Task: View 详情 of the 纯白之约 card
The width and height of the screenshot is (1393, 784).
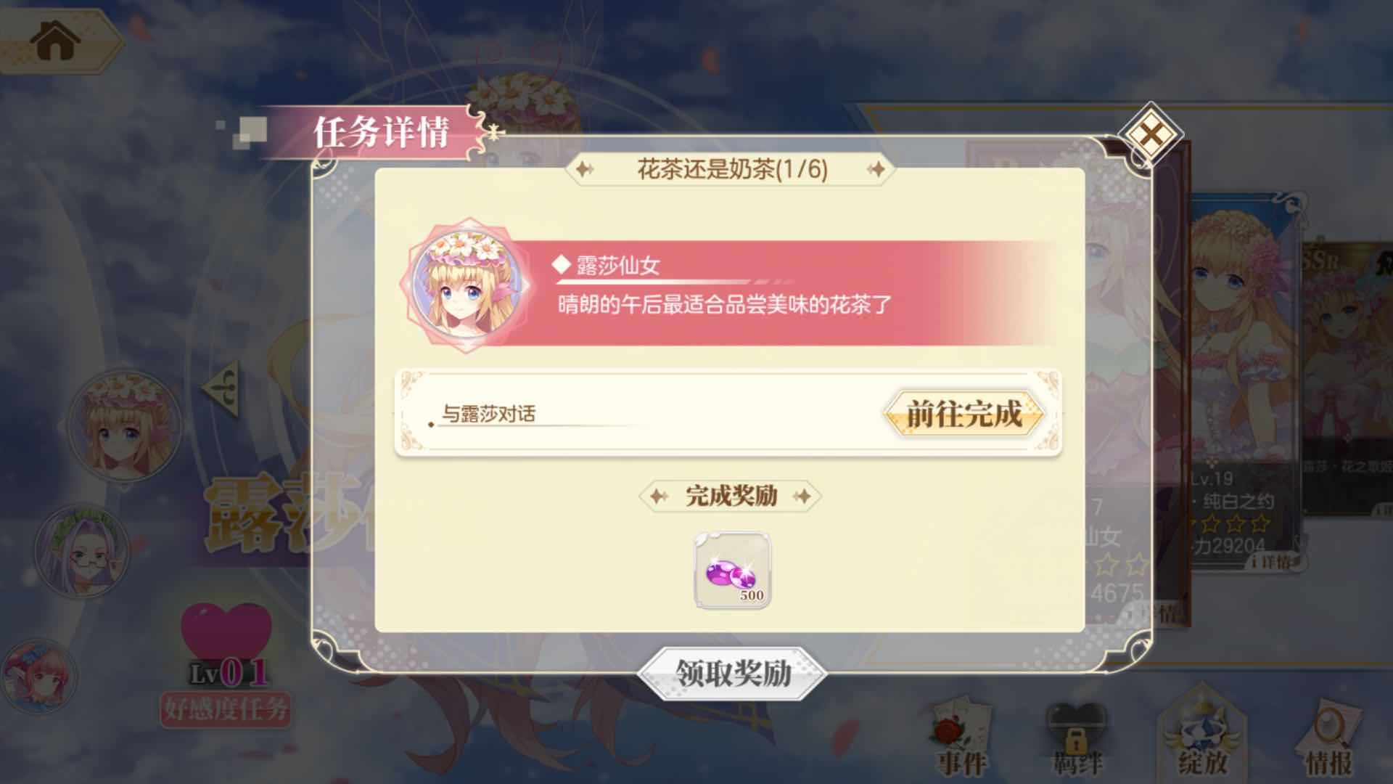Action: click(x=1274, y=561)
